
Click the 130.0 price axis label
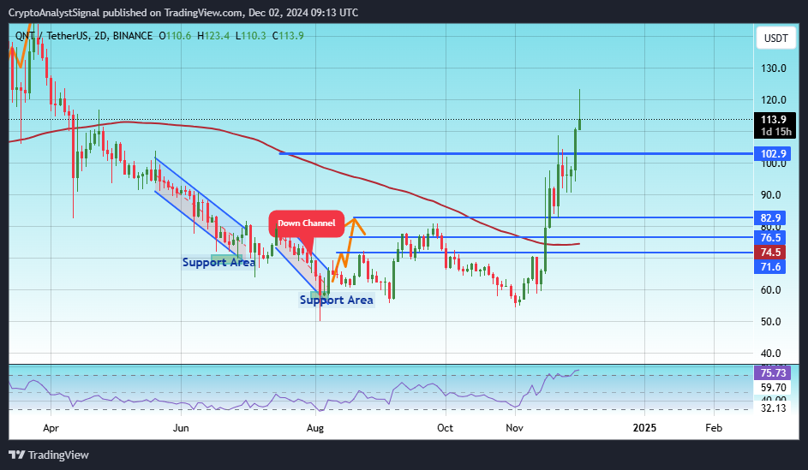click(x=774, y=68)
